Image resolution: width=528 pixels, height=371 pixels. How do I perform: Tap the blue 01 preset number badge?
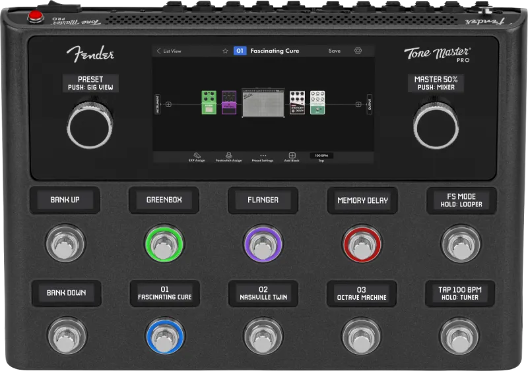pos(240,51)
